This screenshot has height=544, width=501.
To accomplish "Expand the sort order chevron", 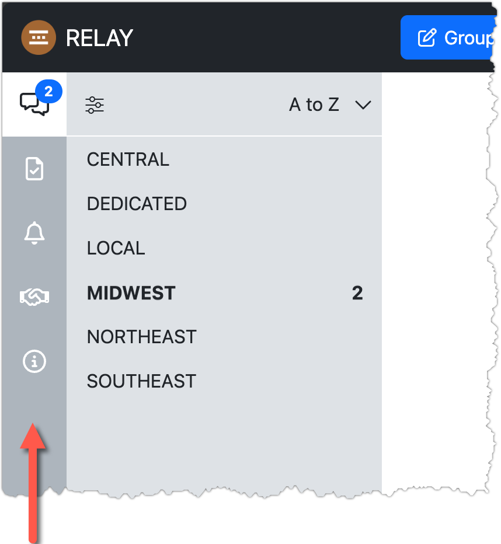I will pos(363,106).
